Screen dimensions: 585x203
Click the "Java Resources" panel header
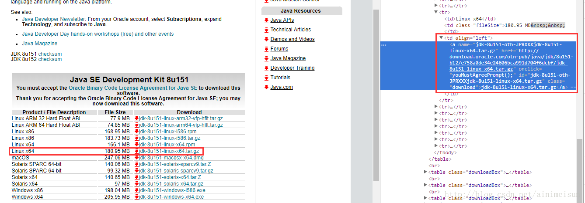[301, 11]
